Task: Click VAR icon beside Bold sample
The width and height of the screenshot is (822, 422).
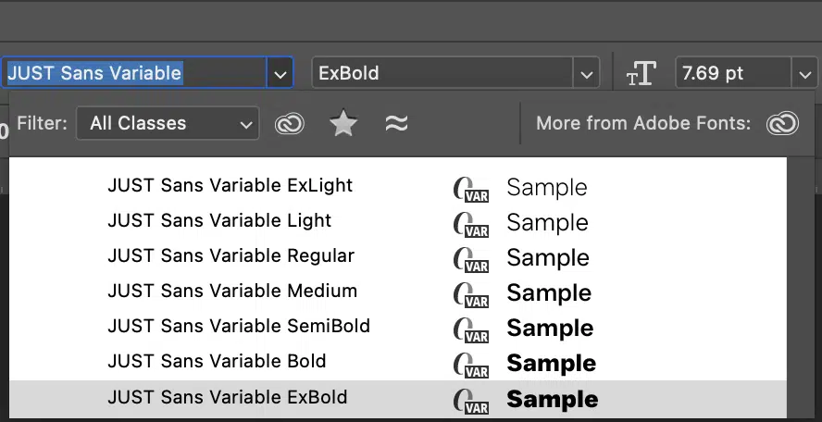Action: click(471, 365)
